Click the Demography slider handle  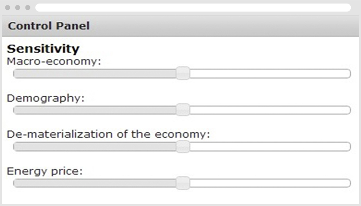click(182, 110)
